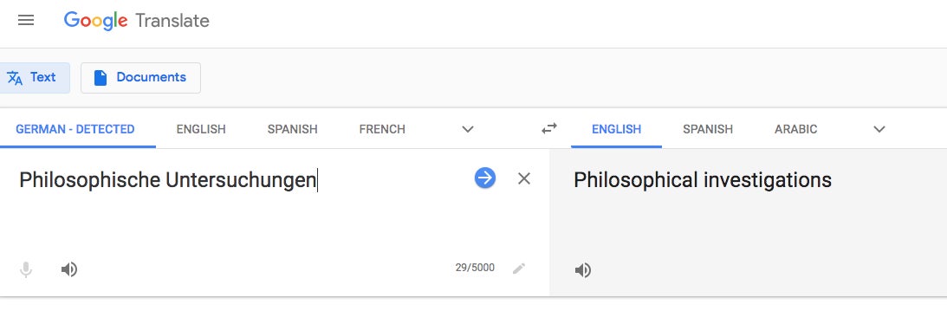Listen to the English translation
Screen dimensions: 947x330
[583, 269]
